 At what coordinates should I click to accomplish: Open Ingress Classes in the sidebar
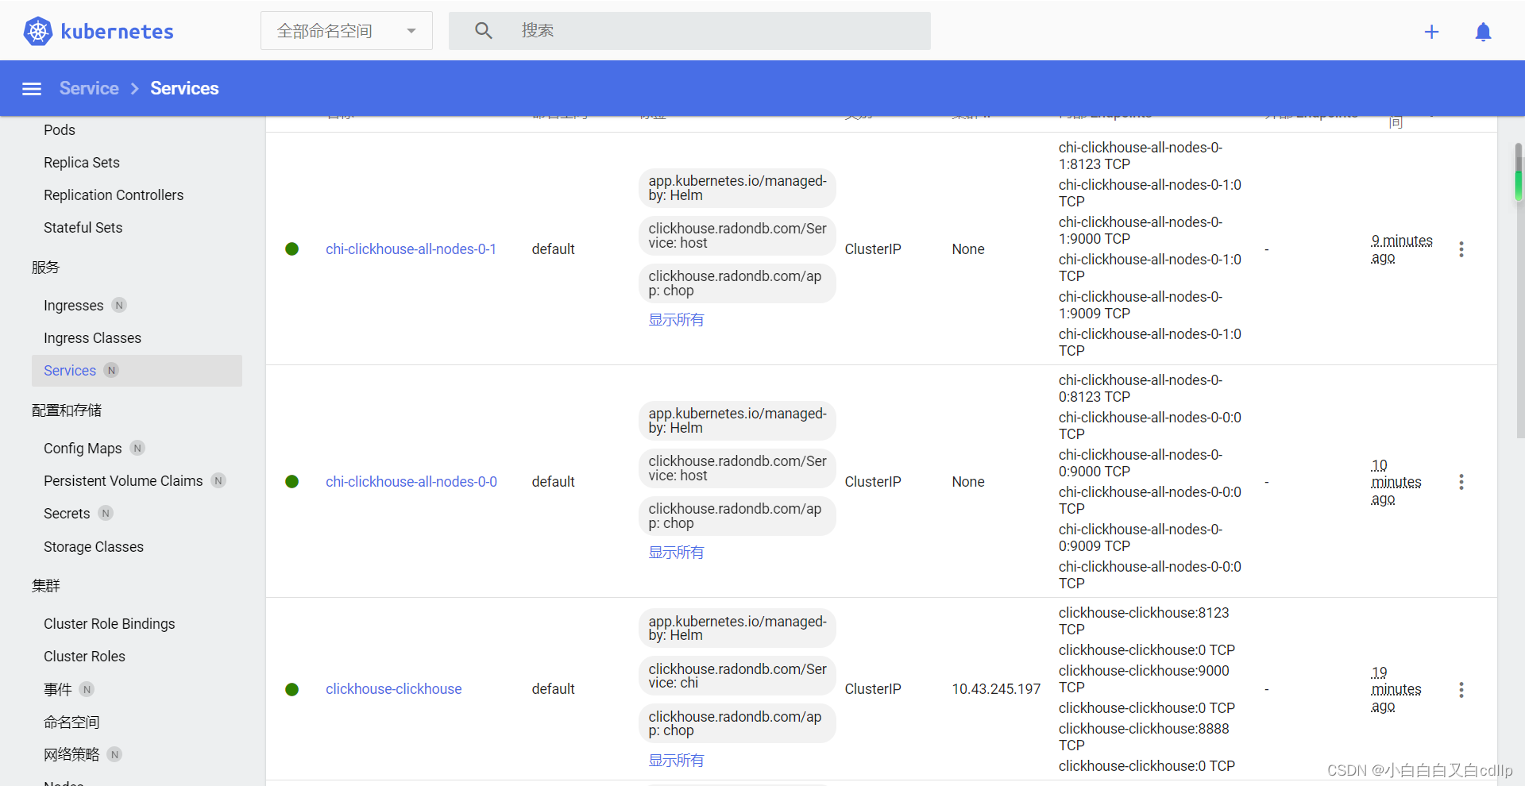pyautogui.click(x=93, y=338)
